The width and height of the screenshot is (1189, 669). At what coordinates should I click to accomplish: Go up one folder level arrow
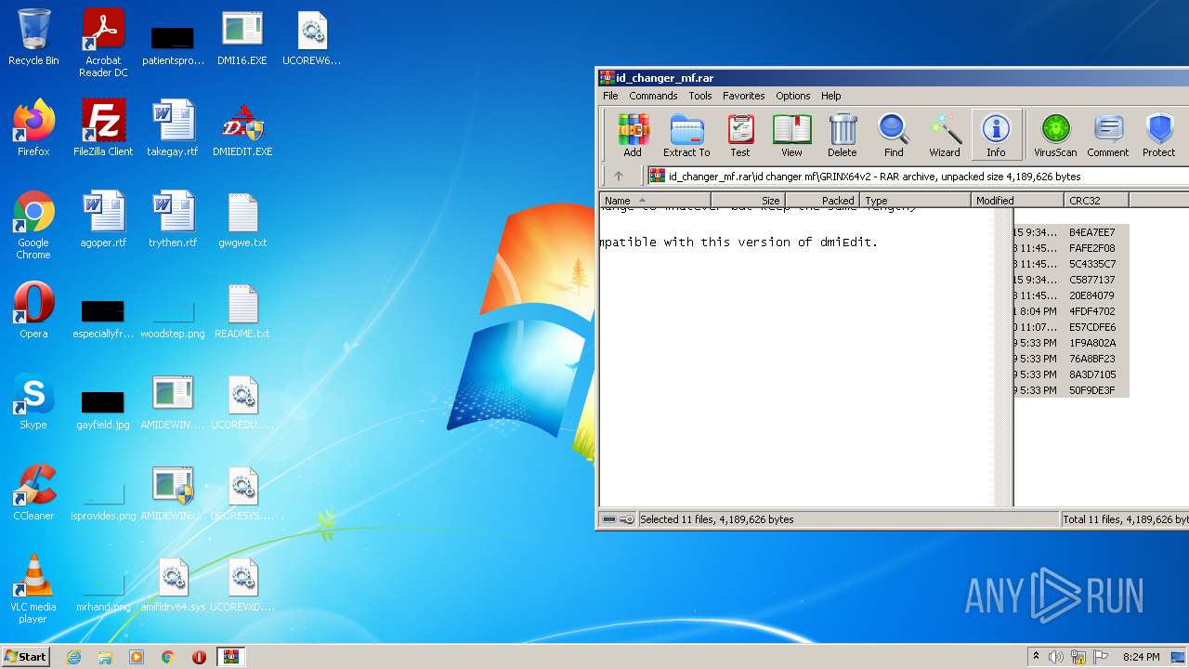pos(619,176)
